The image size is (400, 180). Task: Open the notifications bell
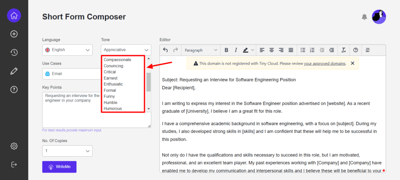[x=364, y=17]
